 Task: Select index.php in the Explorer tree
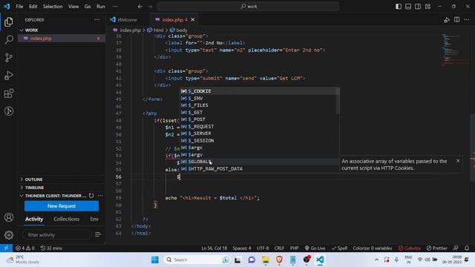(x=62, y=39)
